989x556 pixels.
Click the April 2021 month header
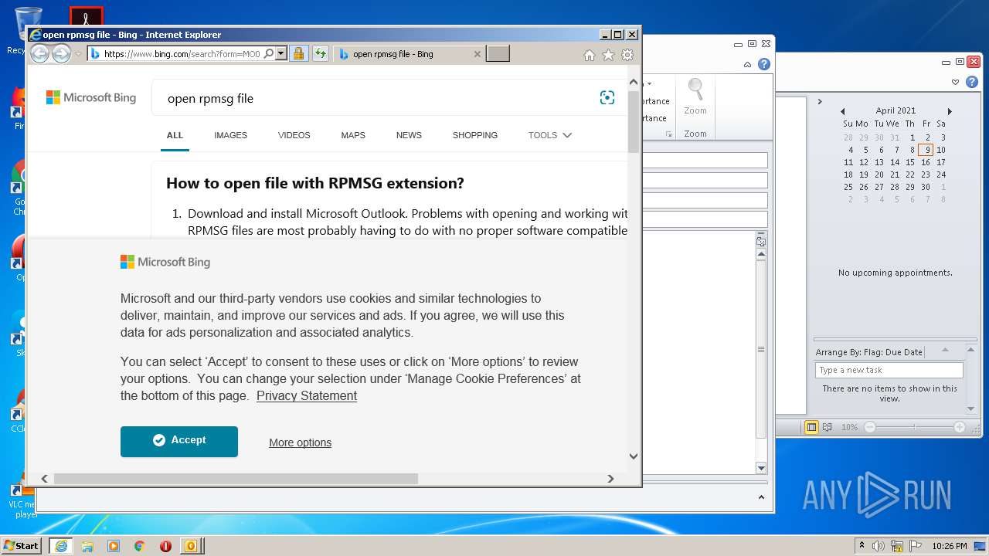point(896,111)
